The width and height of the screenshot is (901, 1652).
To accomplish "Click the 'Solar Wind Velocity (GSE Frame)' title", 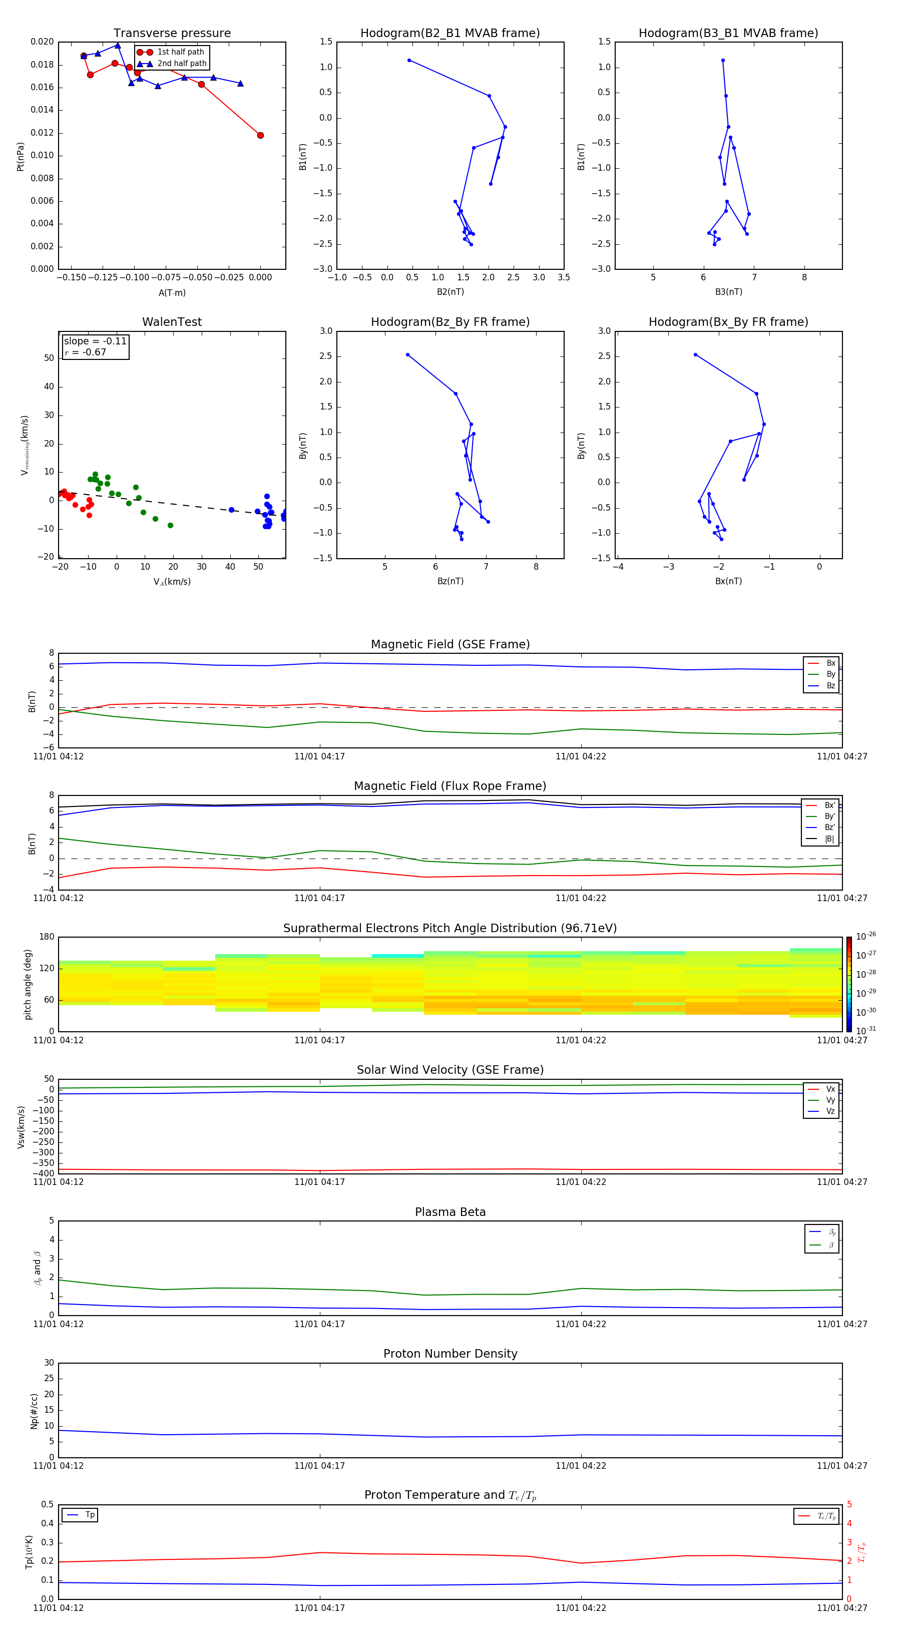I will (x=450, y=1070).
